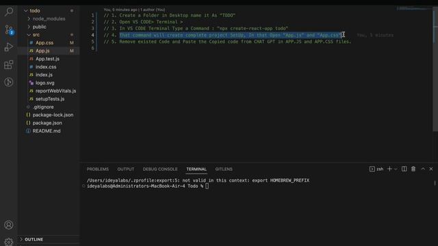Open Manage gear settings icon
Screen dimensions: 438x246
[x=9, y=241]
